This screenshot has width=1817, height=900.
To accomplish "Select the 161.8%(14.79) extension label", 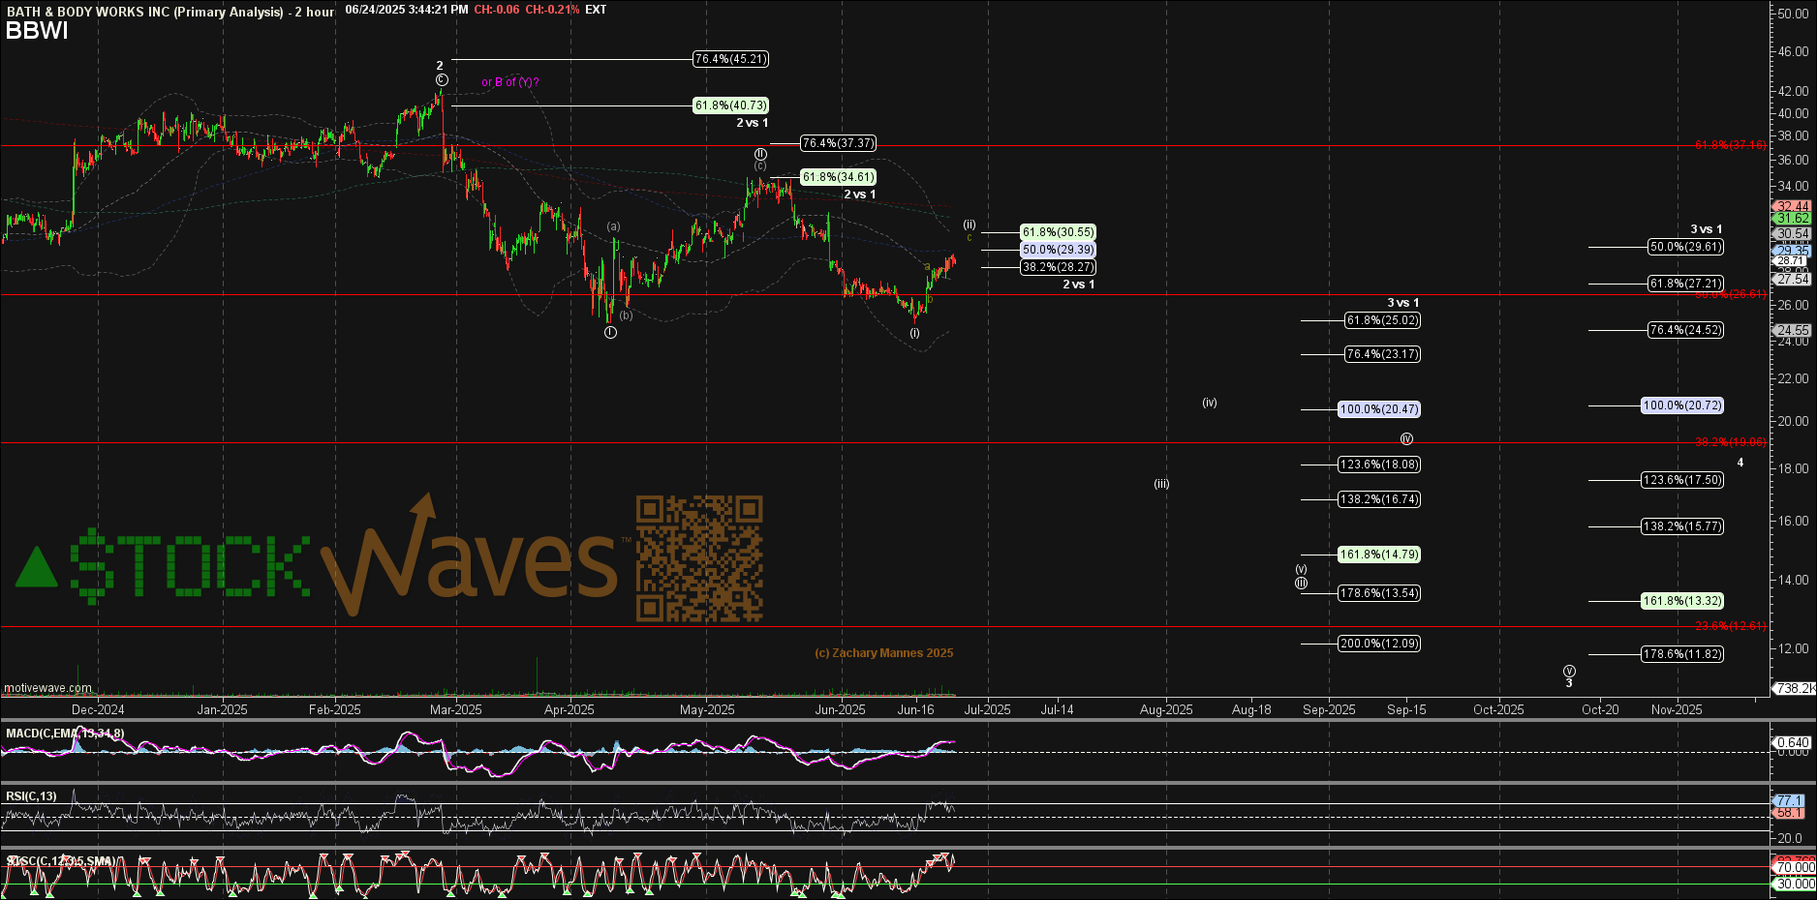I will [1379, 555].
